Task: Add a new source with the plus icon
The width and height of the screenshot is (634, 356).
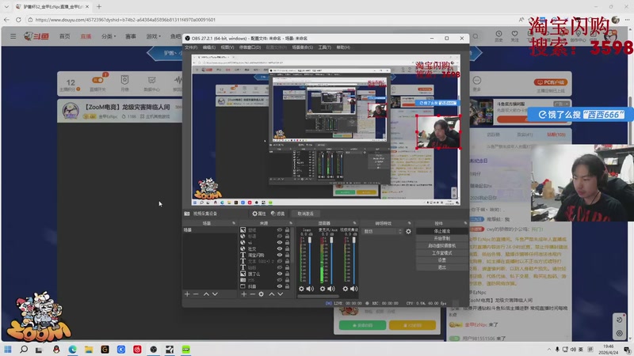Action: pyautogui.click(x=244, y=294)
